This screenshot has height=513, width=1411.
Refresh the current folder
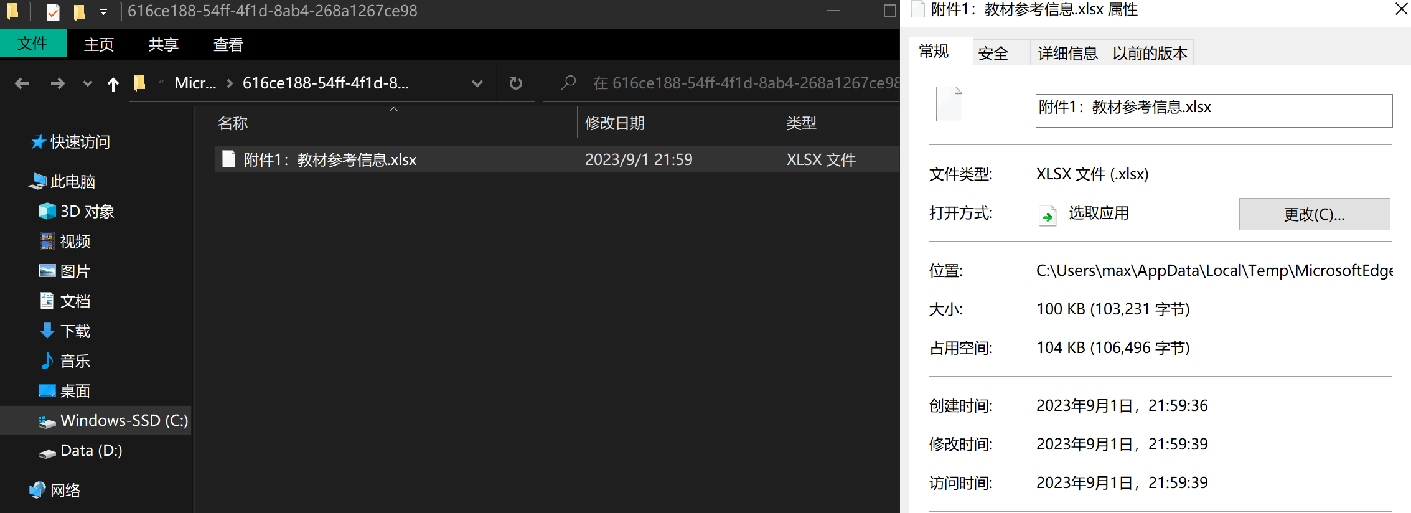[x=515, y=83]
